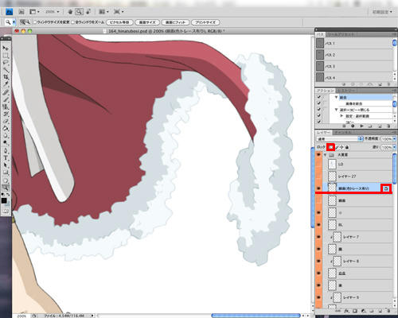
Task: Select the Eyedropper tool
Action: [x=6, y=84]
